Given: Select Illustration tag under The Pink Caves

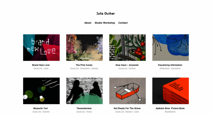Looking at the screenshot, I should click(x=85, y=68).
